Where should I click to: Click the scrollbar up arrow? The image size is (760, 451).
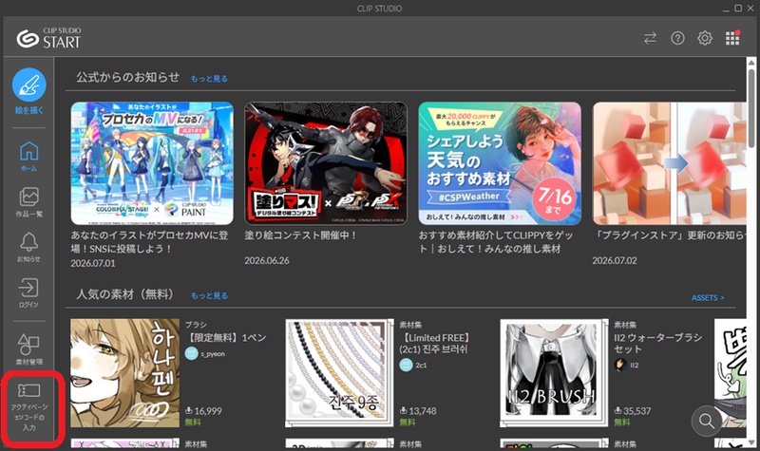tap(751, 63)
